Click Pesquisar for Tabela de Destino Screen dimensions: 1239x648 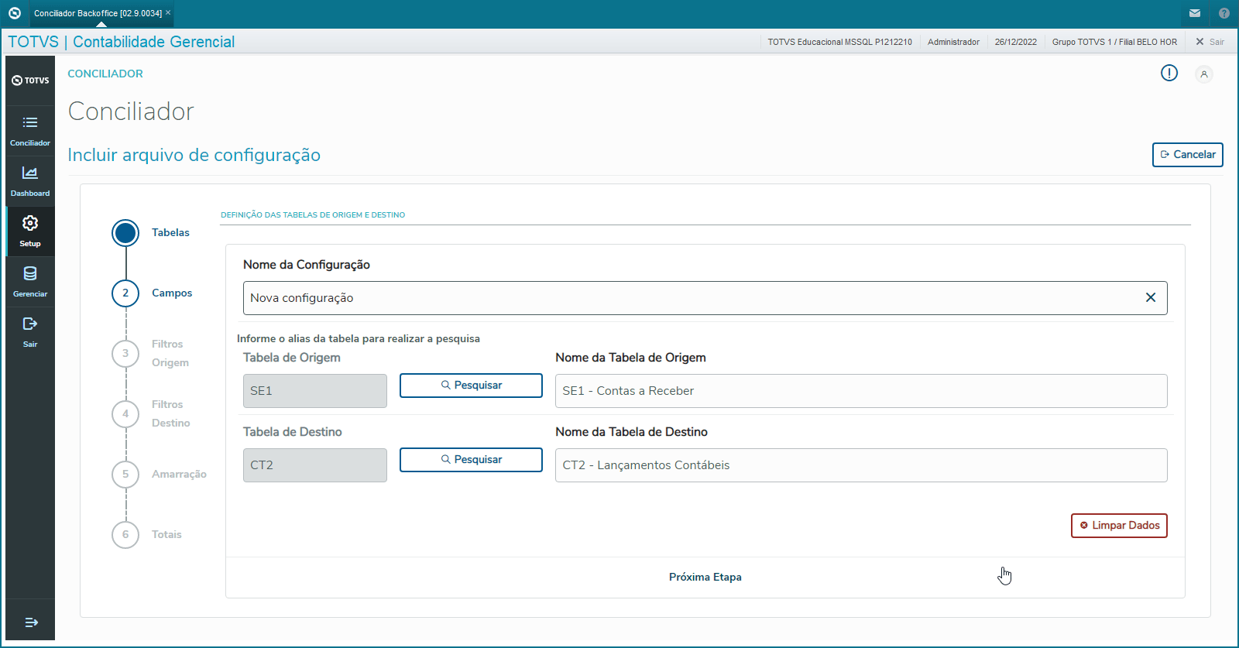point(471,460)
